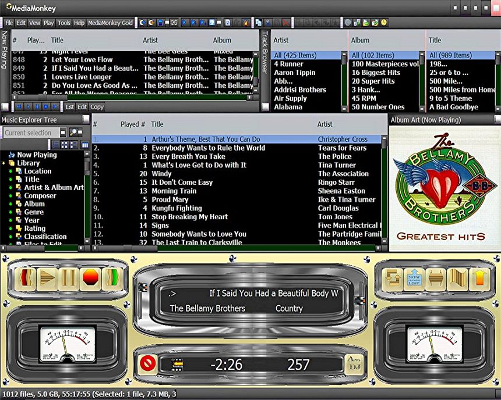
Task: Stop playback using the red octagon button
Action: (x=91, y=278)
